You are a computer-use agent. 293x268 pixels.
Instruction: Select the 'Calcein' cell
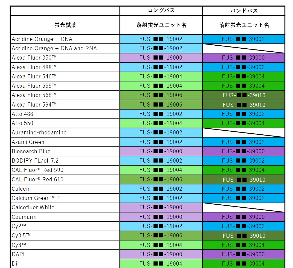tap(65, 189)
